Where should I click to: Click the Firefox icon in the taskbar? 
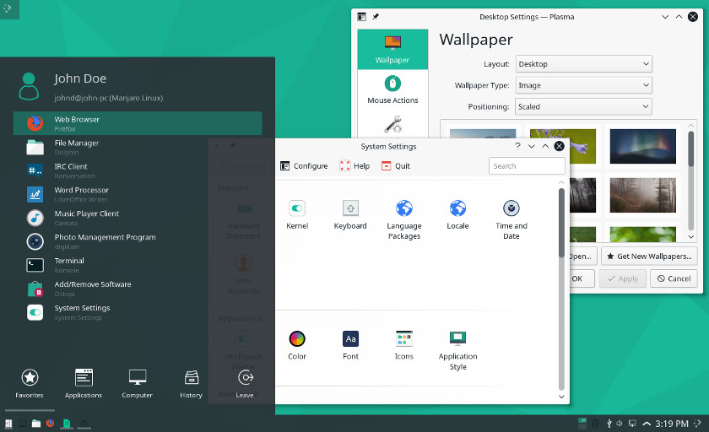pyautogui.click(x=50, y=424)
